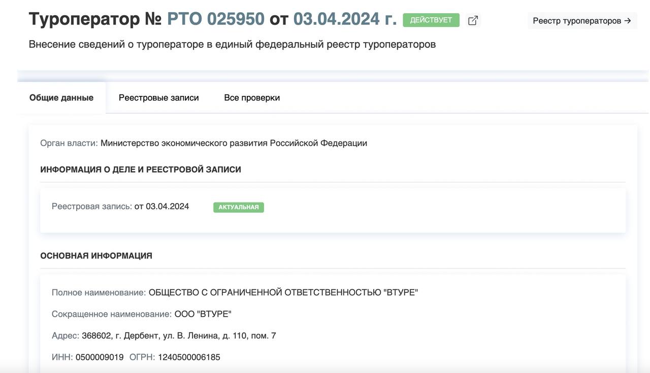Click the ИНН number 0500009019

pyautogui.click(x=100, y=357)
